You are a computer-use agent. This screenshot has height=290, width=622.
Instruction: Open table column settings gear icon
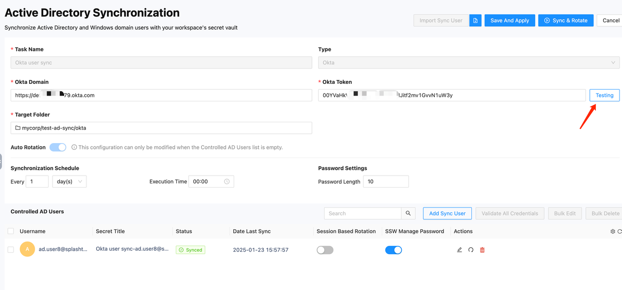pyautogui.click(x=613, y=231)
